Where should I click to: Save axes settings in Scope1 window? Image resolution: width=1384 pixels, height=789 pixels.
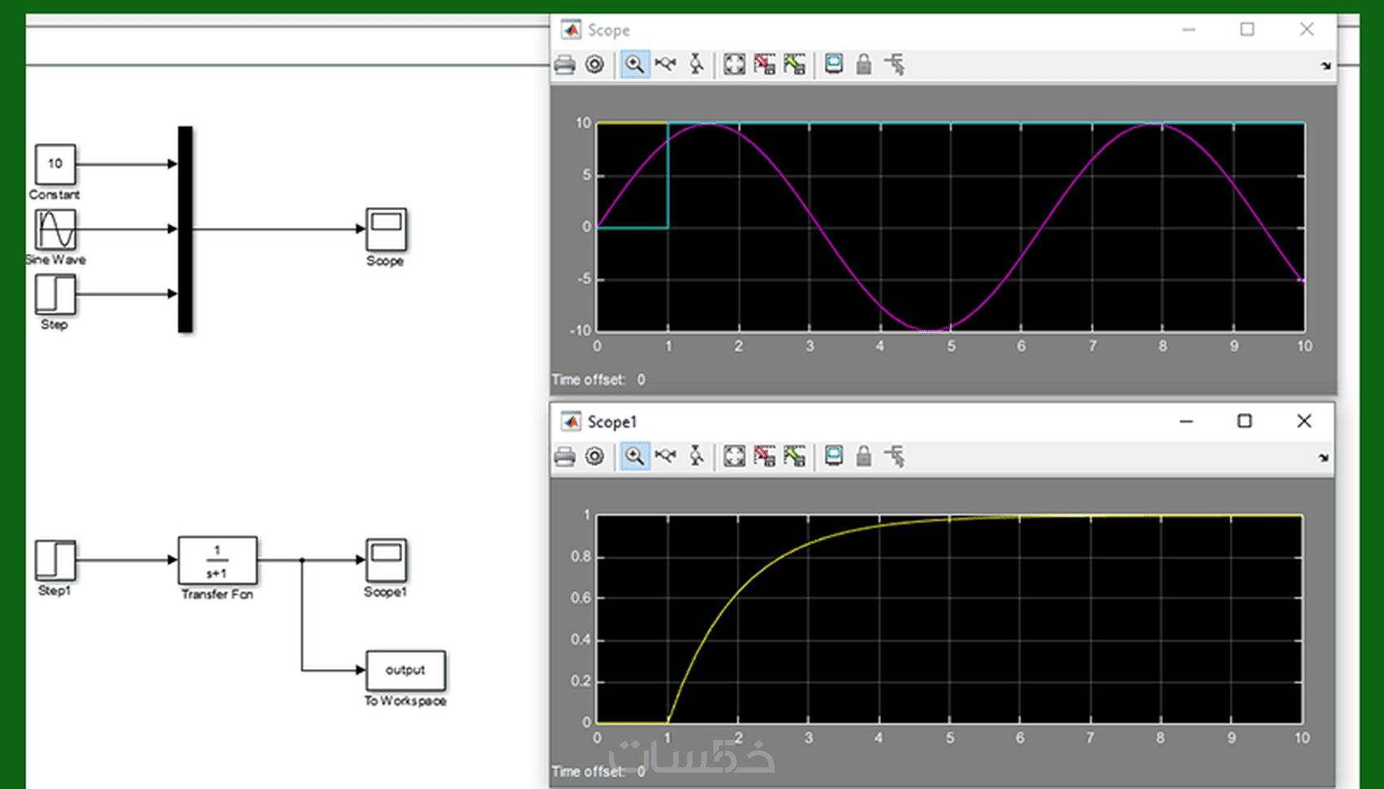764,456
